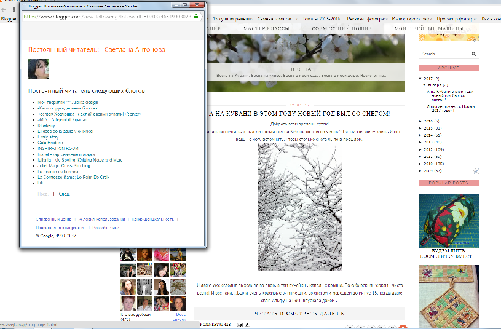501x329 pixels.
Task: Open 'Blueberry' blog link in popup
Action: tap(46, 125)
